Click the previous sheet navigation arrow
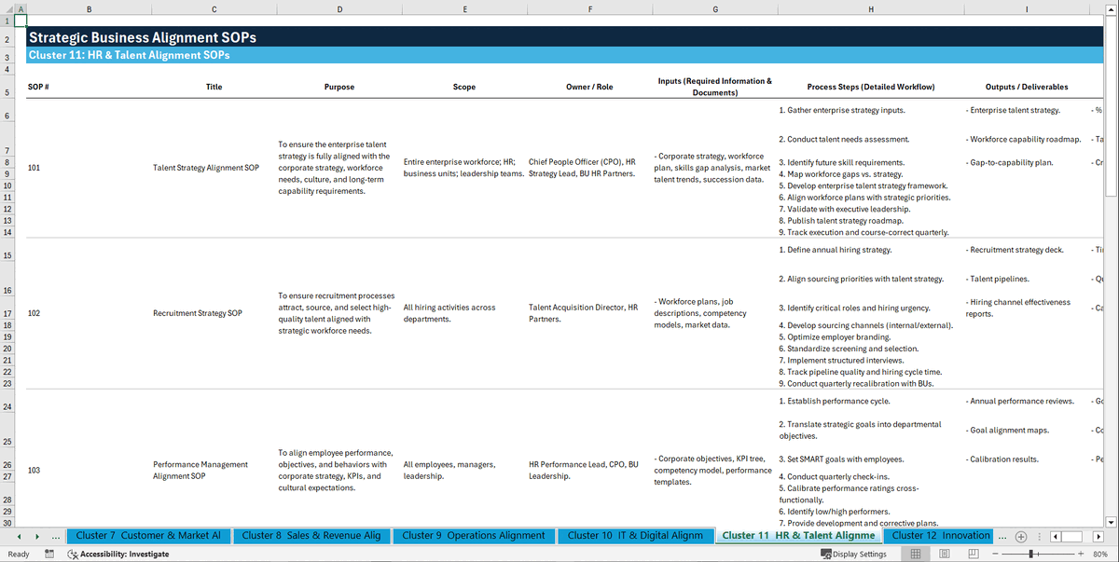The height and width of the screenshot is (562, 1119). click(20, 536)
